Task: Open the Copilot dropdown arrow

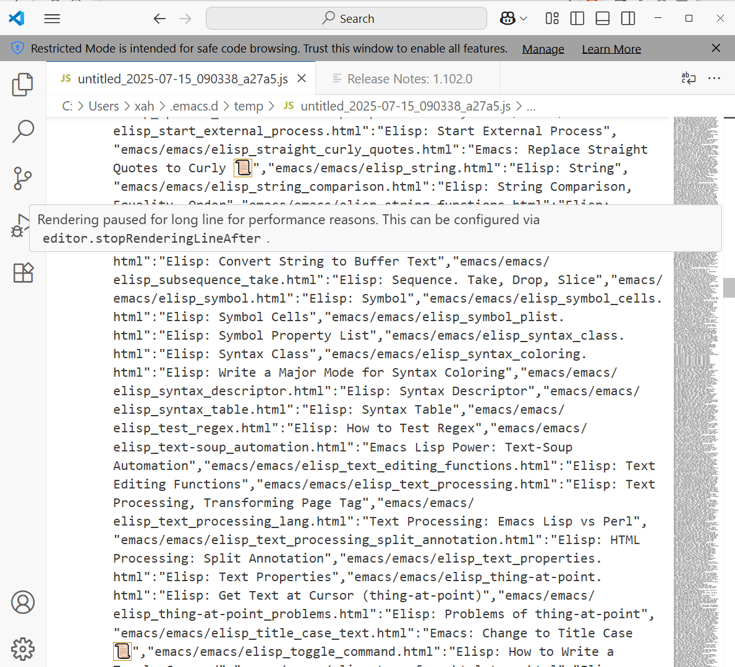Action: click(524, 19)
